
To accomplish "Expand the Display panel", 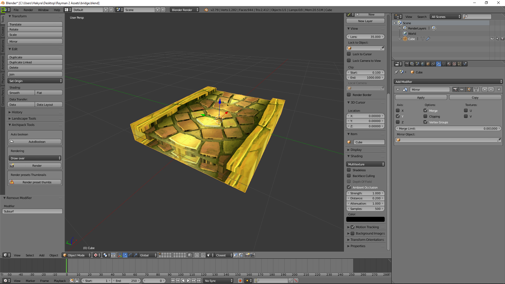I will 356,150.
